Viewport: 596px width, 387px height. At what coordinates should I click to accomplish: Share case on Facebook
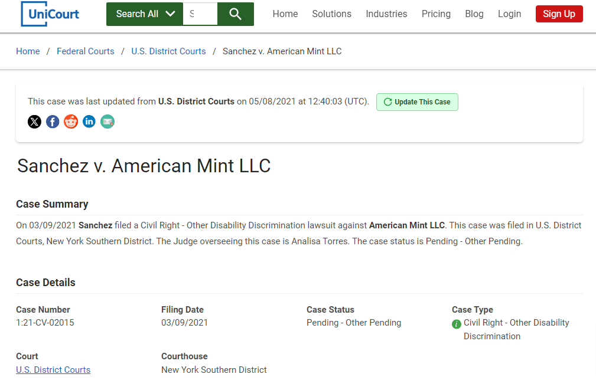pyautogui.click(x=53, y=122)
